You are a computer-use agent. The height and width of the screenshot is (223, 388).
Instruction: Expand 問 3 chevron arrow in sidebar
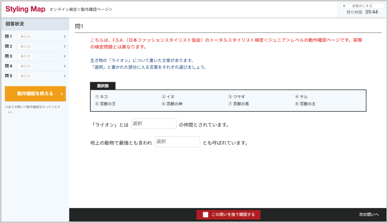tap(65, 56)
